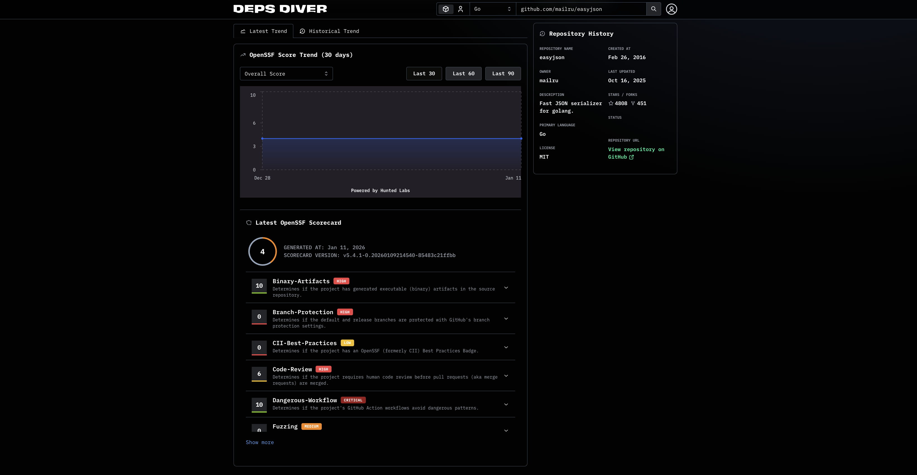The height and width of the screenshot is (475, 917).
Task: Toggle the Last 30 days range
Action: pyautogui.click(x=424, y=74)
